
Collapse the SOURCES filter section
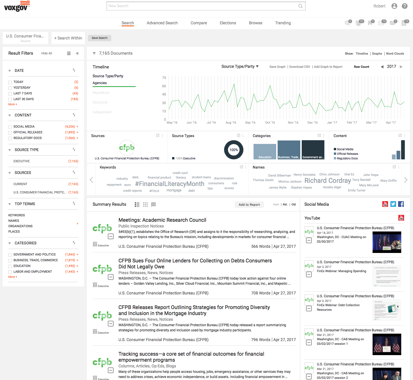coord(10,173)
